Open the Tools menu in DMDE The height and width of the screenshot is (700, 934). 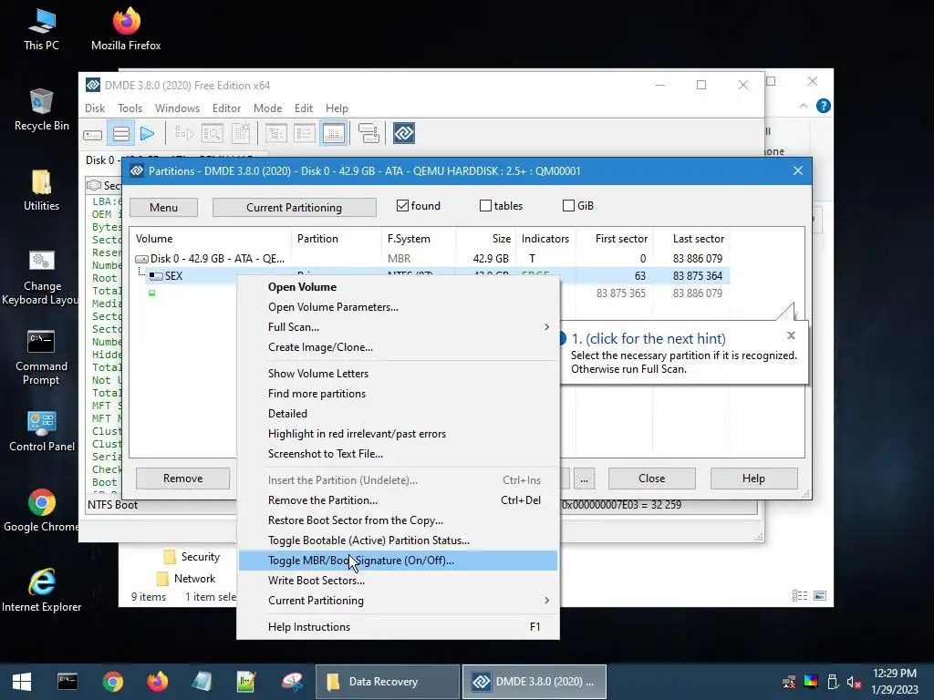point(130,108)
